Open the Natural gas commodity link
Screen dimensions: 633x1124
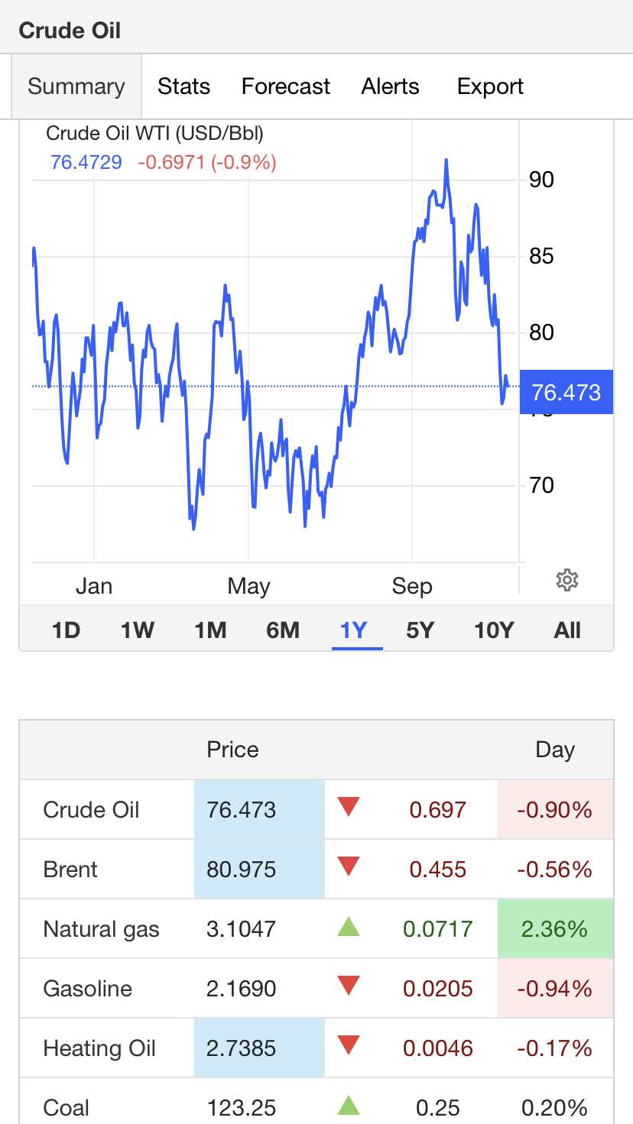click(x=102, y=929)
